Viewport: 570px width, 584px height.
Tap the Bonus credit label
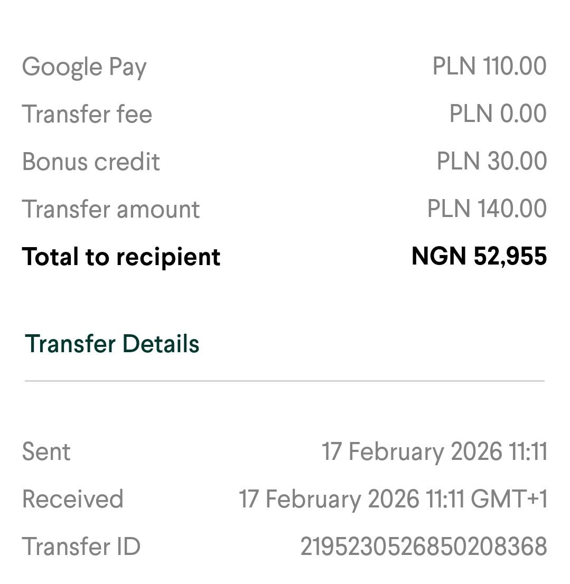91,162
